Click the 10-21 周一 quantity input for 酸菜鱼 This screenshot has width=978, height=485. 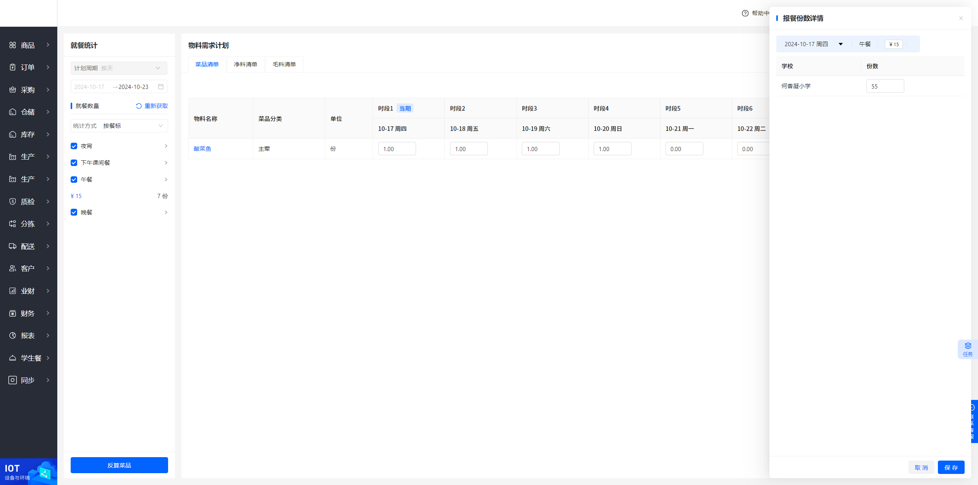coord(684,149)
